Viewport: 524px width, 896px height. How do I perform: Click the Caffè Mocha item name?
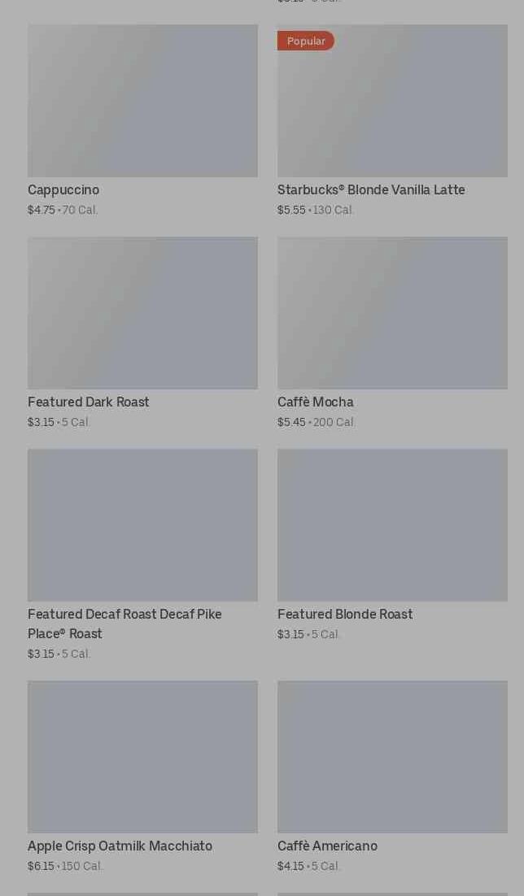tap(316, 402)
